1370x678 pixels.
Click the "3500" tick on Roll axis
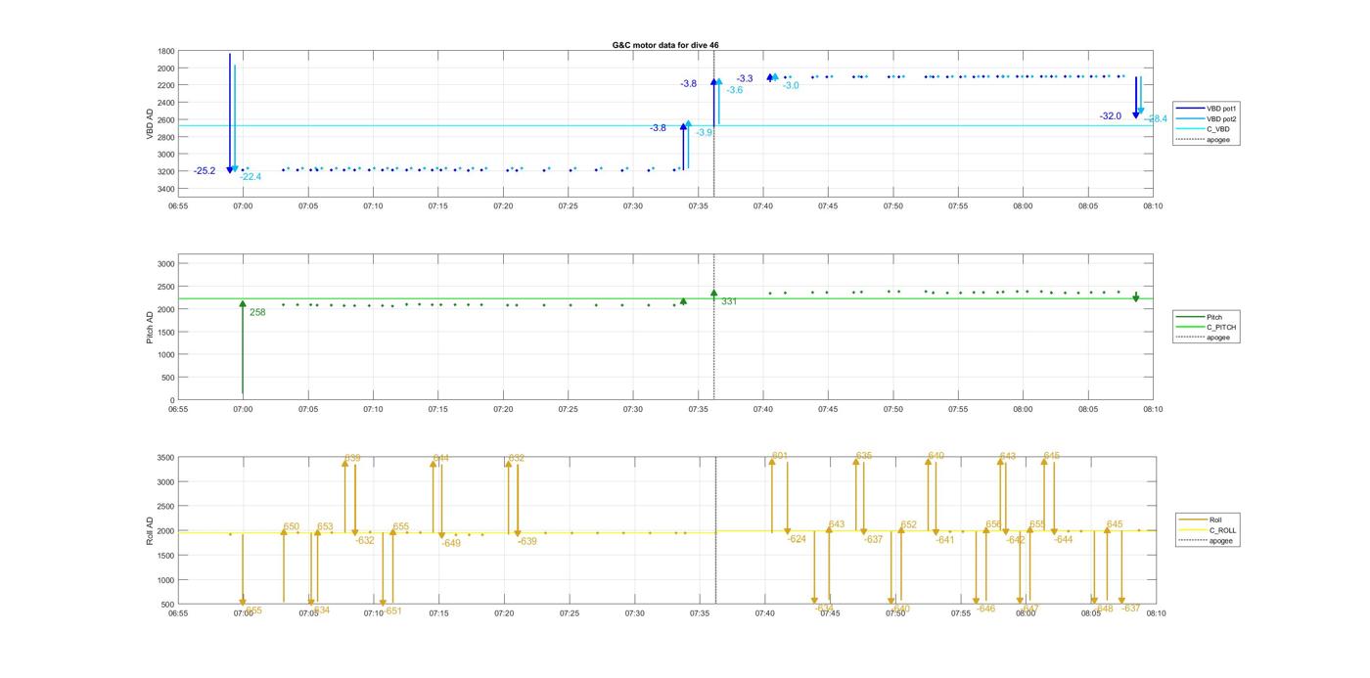165,458
